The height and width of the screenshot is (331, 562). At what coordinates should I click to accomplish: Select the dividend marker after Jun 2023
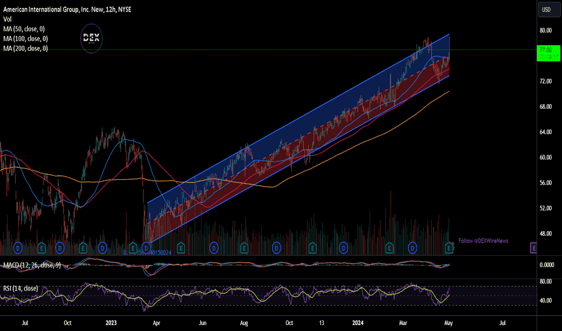(x=214, y=247)
